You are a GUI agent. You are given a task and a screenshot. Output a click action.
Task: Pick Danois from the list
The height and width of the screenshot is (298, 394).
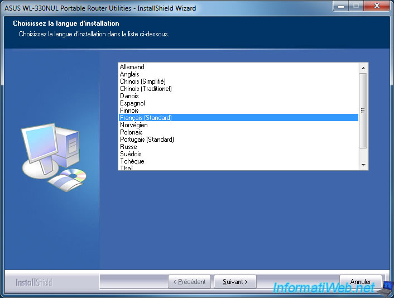click(x=238, y=96)
